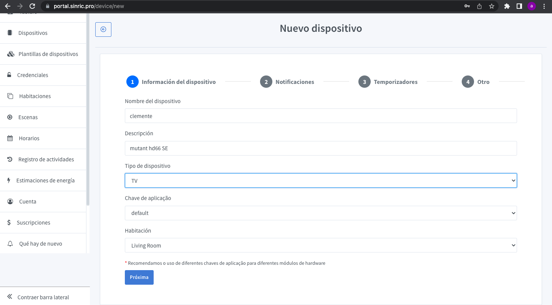Open the Chave de aplicação dropdown

[x=320, y=213]
